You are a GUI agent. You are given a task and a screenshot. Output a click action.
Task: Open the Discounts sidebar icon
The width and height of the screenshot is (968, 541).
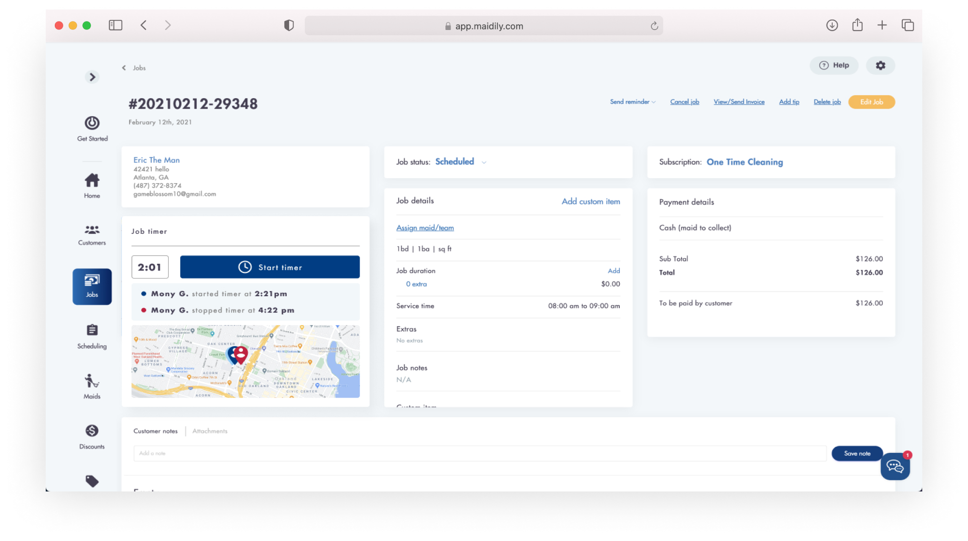tap(92, 437)
